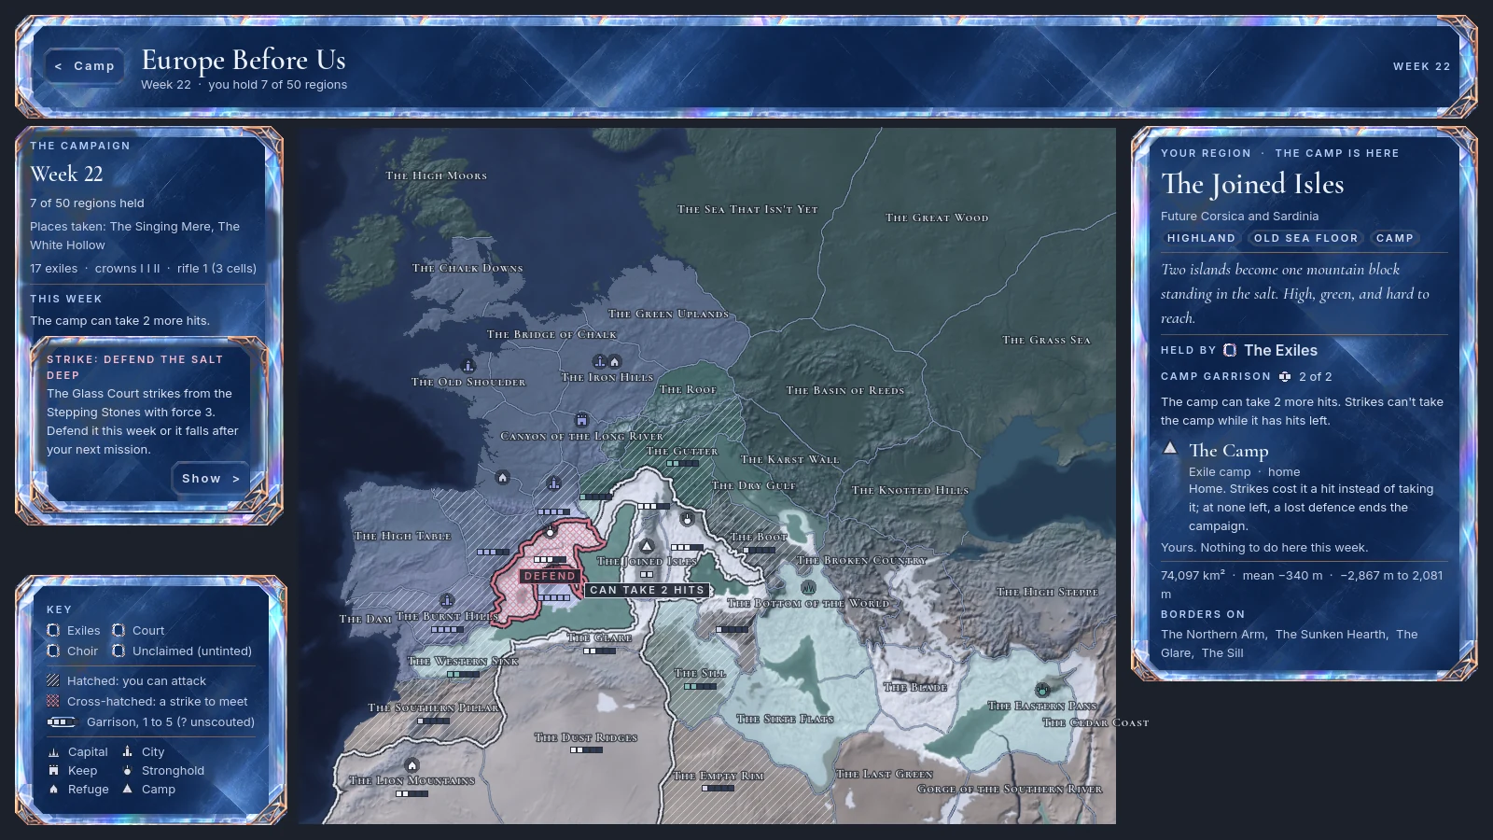Viewport: 1493px width, 840px height.
Task: Click Capital icon in the Key
Action: coord(53,751)
